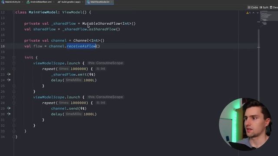
Task: Click _sharedFlow.emit(it) on line 23
Action: coord(73,75)
